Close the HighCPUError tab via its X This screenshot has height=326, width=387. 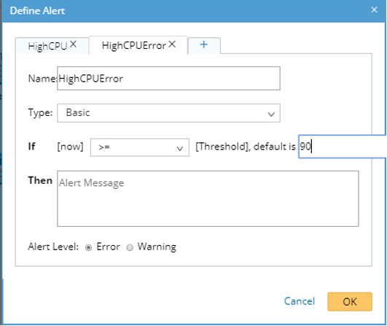click(172, 44)
